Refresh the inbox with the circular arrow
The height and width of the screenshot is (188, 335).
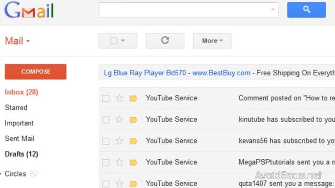tap(165, 41)
